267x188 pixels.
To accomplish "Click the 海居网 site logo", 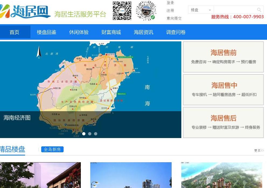I will tap(25, 11).
